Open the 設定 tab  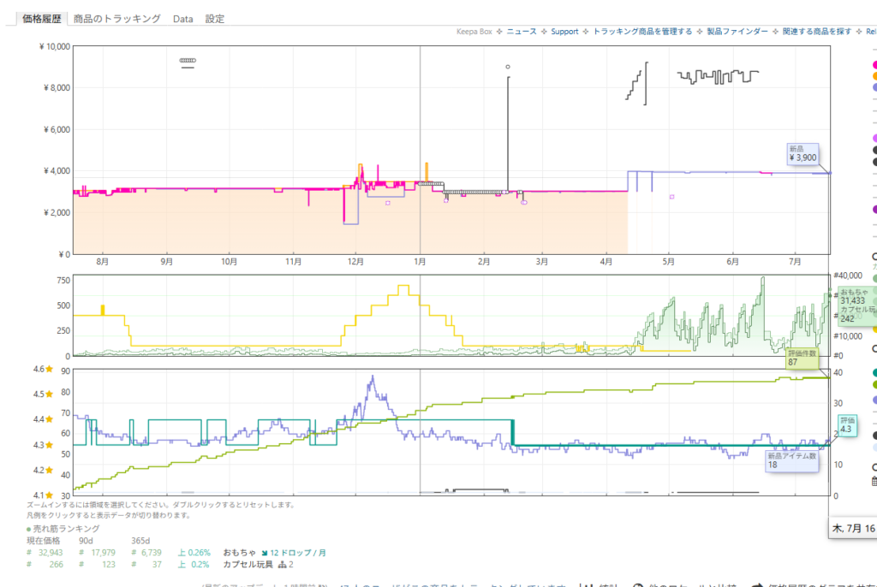(x=215, y=19)
